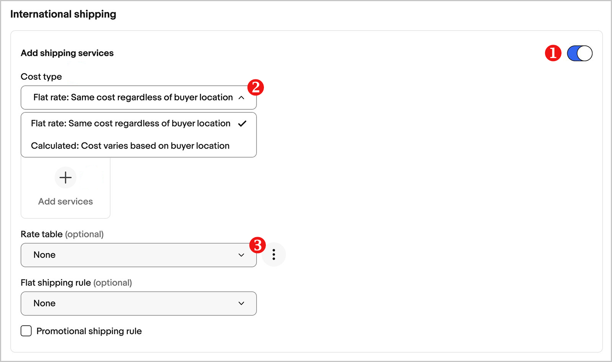Open the Flat shipping rule dropdown
This screenshot has height=362, width=612.
[138, 303]
